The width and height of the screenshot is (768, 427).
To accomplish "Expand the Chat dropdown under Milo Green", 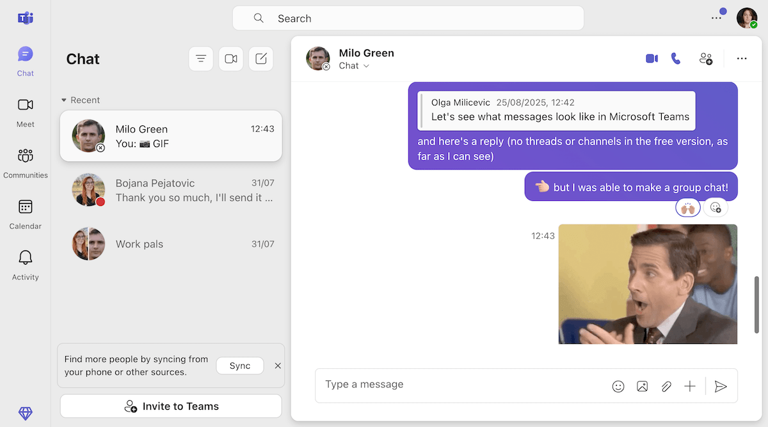I will [355, 66].
